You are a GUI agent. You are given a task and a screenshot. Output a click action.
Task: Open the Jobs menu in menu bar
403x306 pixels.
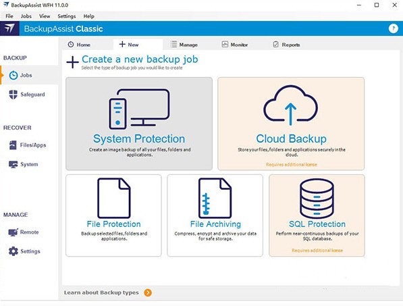click(26, 16)
